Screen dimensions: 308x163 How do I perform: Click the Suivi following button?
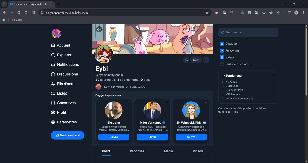pos(196,60)
